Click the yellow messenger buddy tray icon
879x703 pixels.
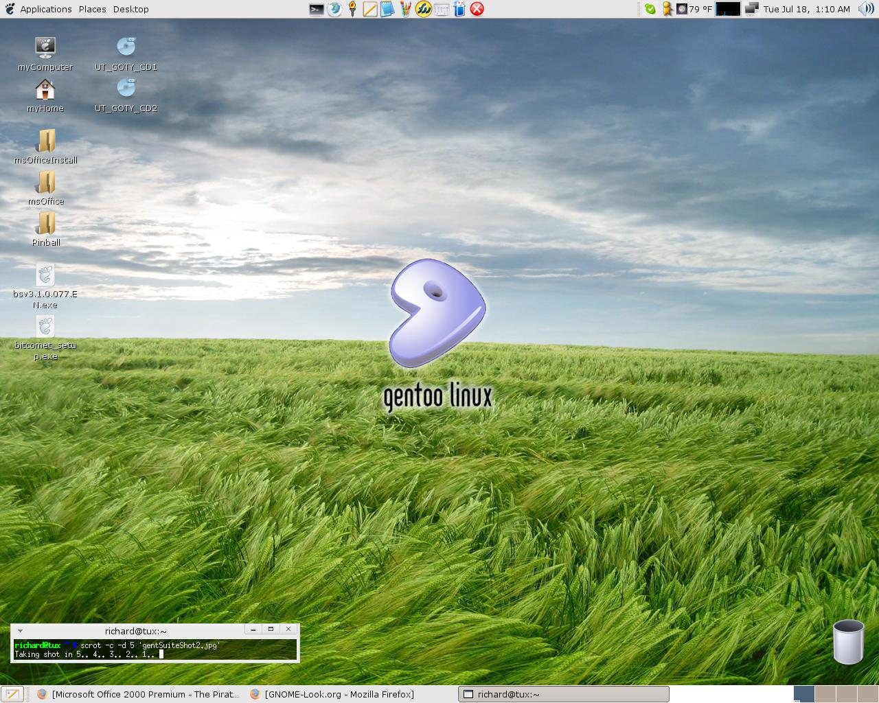tap(667, 9)
